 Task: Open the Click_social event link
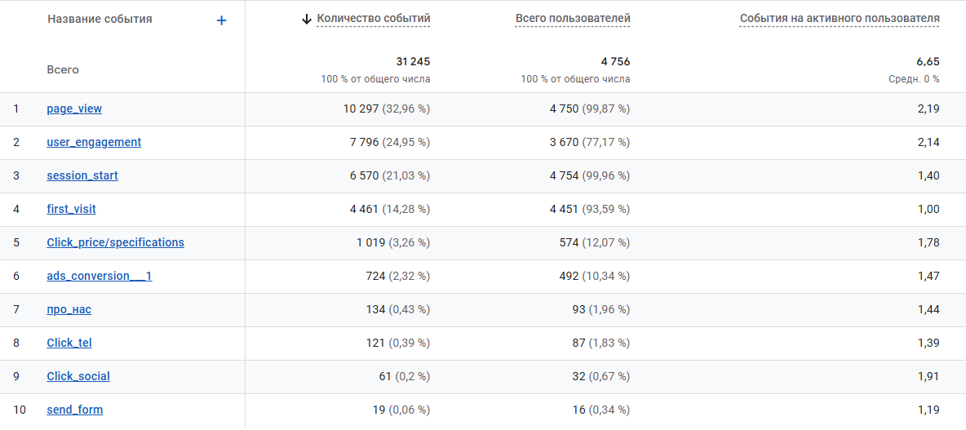tap(78, 376)
